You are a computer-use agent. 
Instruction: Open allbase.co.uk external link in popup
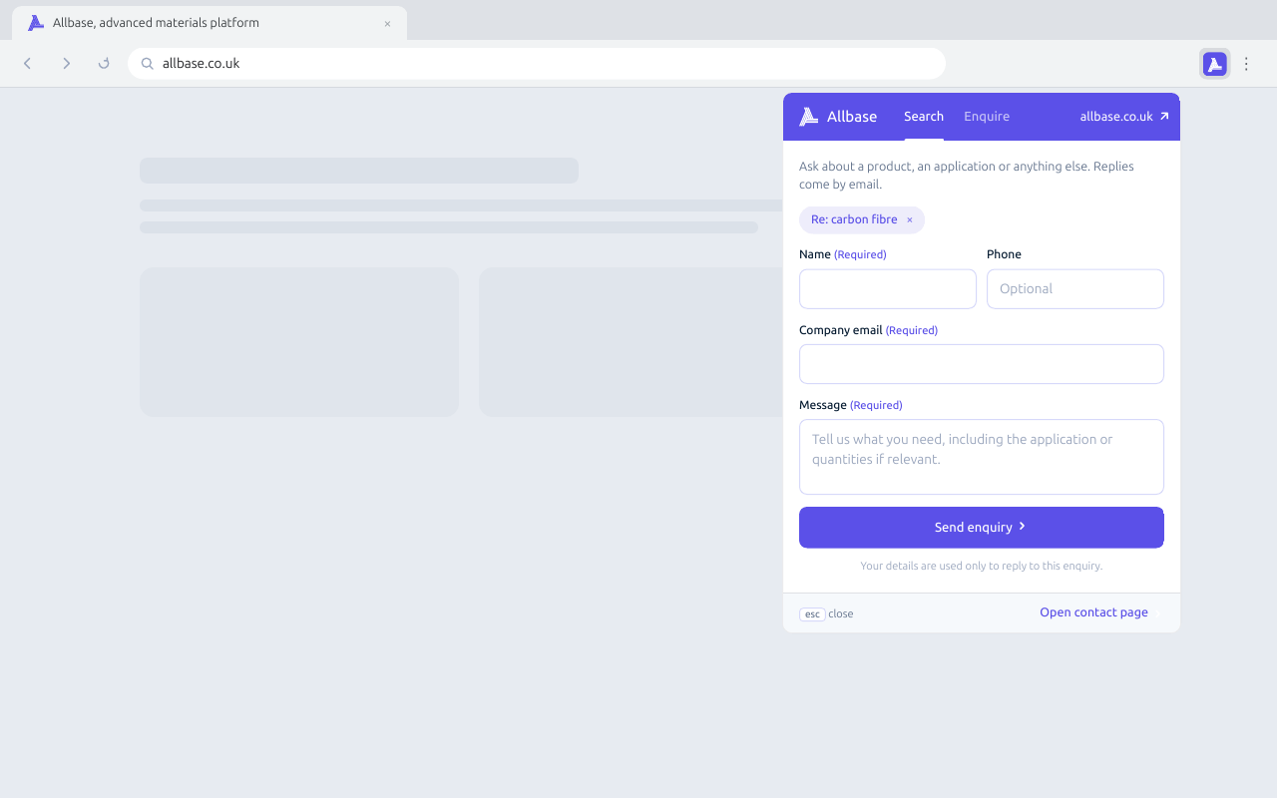1124,117
